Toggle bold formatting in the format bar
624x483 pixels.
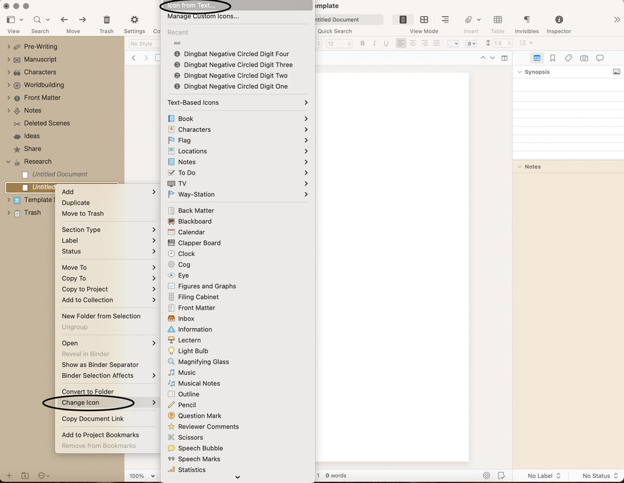362,44
